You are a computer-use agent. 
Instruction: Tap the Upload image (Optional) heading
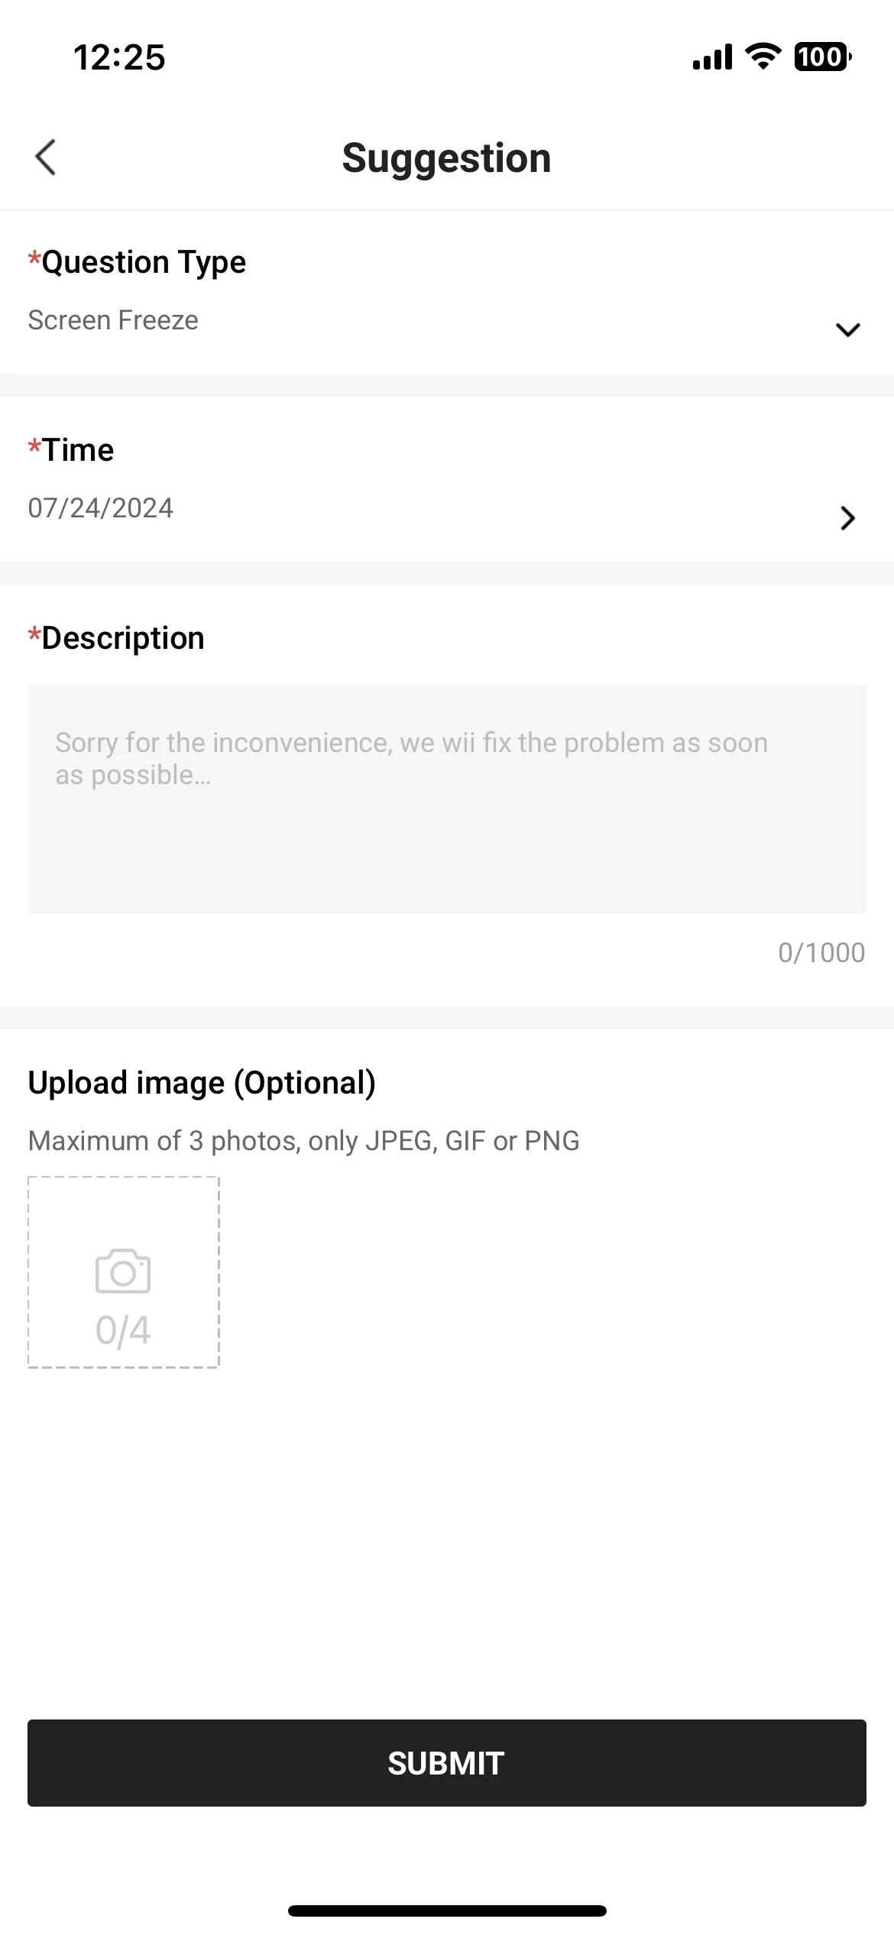click(202, 1083)
